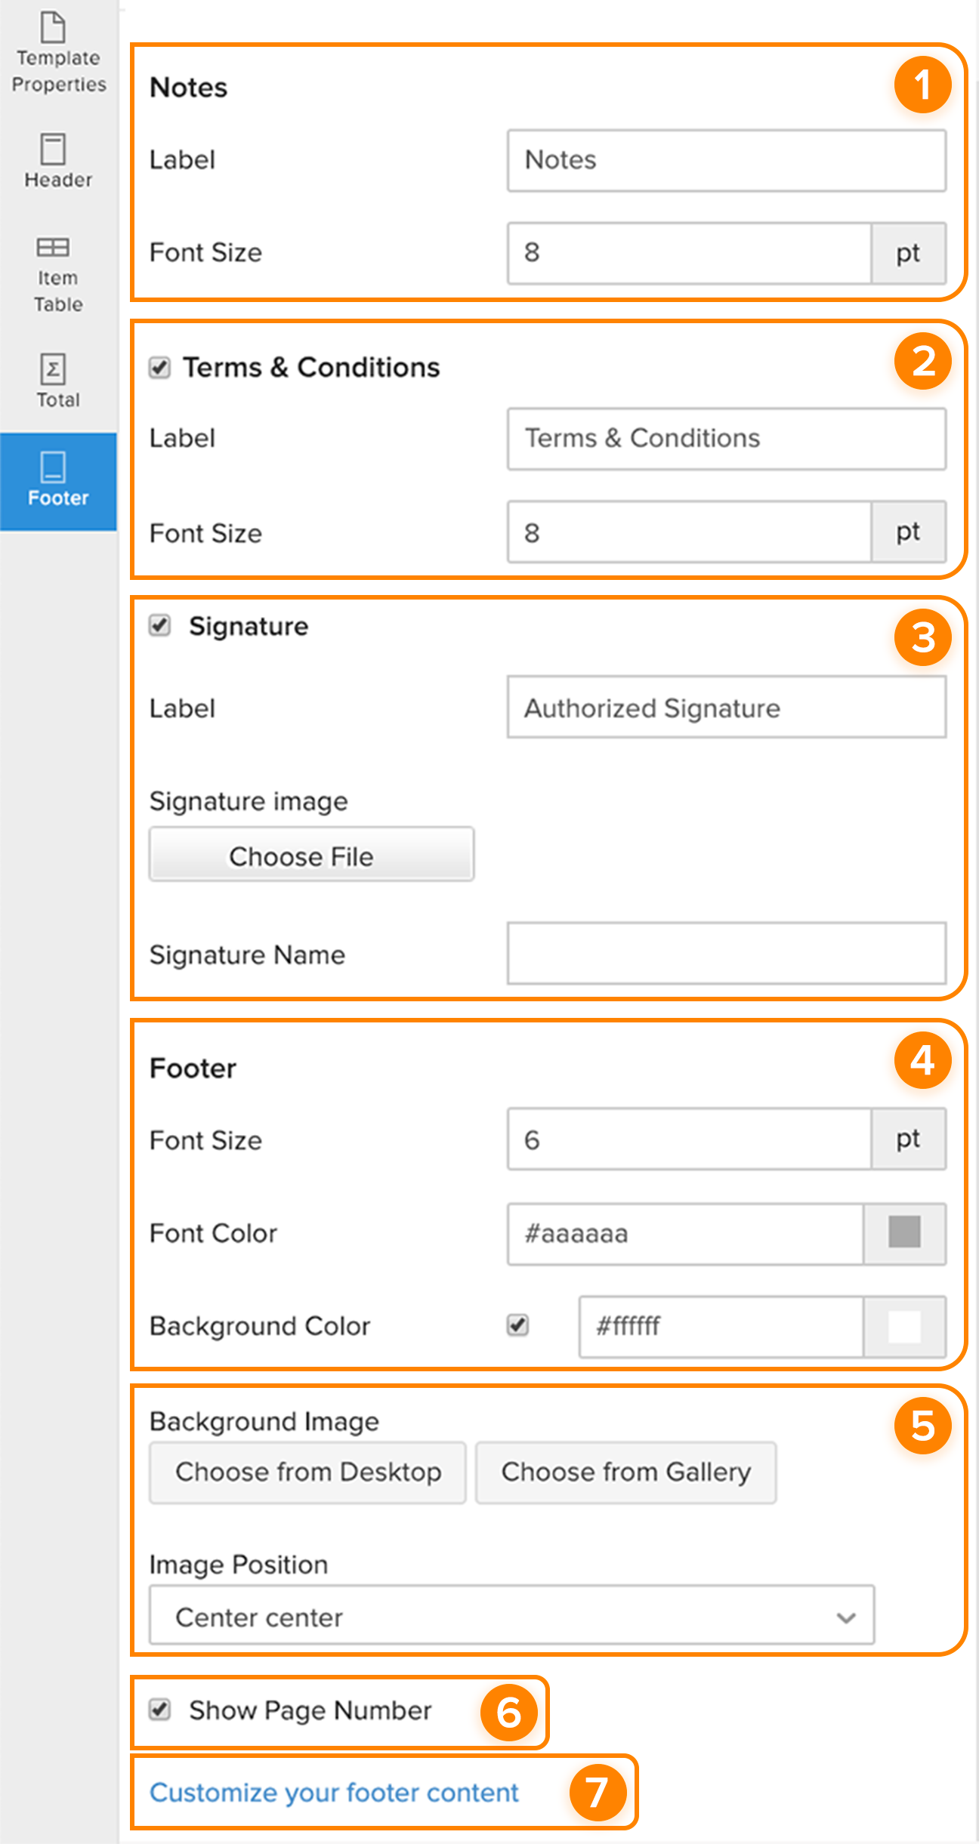The image size is (979, 1844).
Task: Open the Font Color swatch picker
Action: 904,1233
